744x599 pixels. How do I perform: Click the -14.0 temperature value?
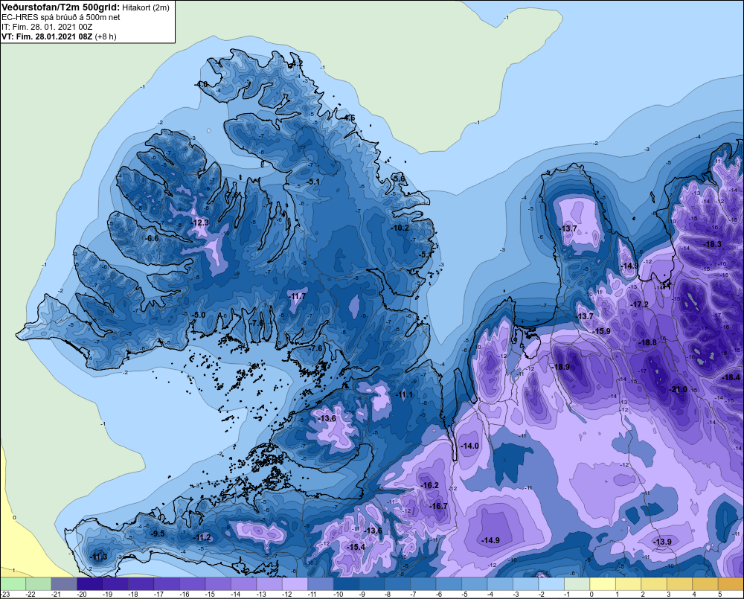pos(470,446)
